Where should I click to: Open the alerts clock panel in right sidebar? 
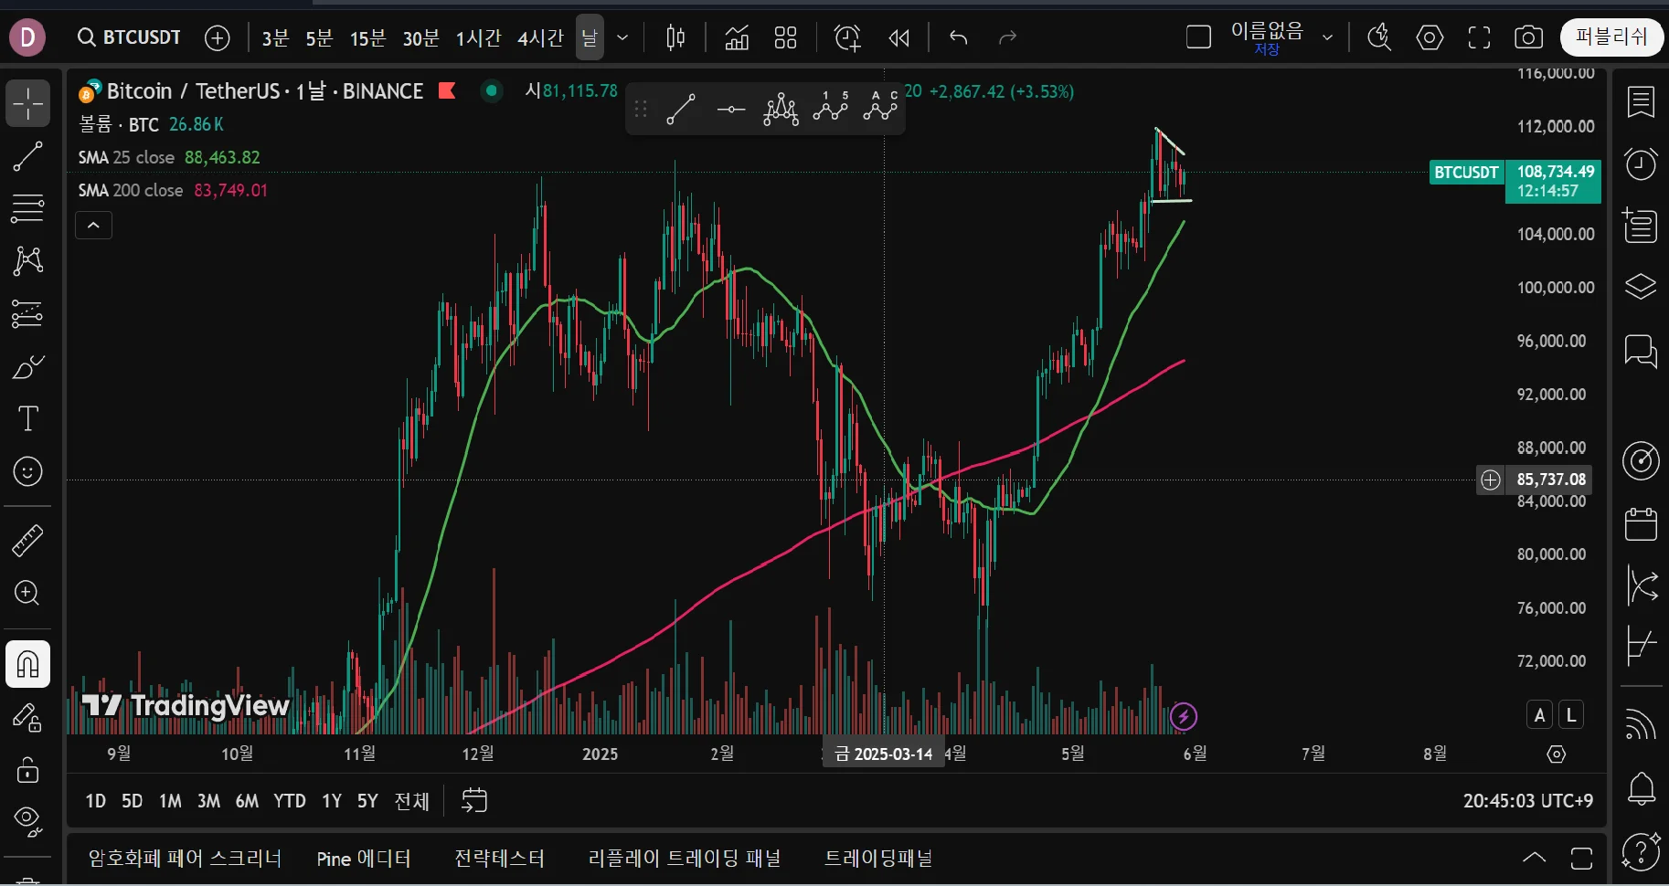pos(1641,164)
